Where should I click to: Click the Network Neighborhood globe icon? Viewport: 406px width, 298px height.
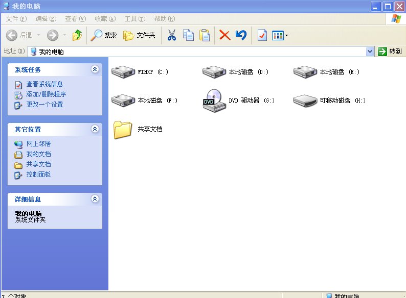point(18,144)
